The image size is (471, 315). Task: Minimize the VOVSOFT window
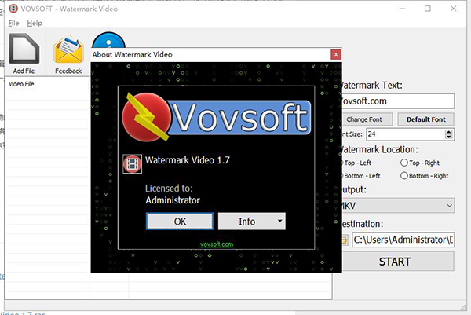402,9
